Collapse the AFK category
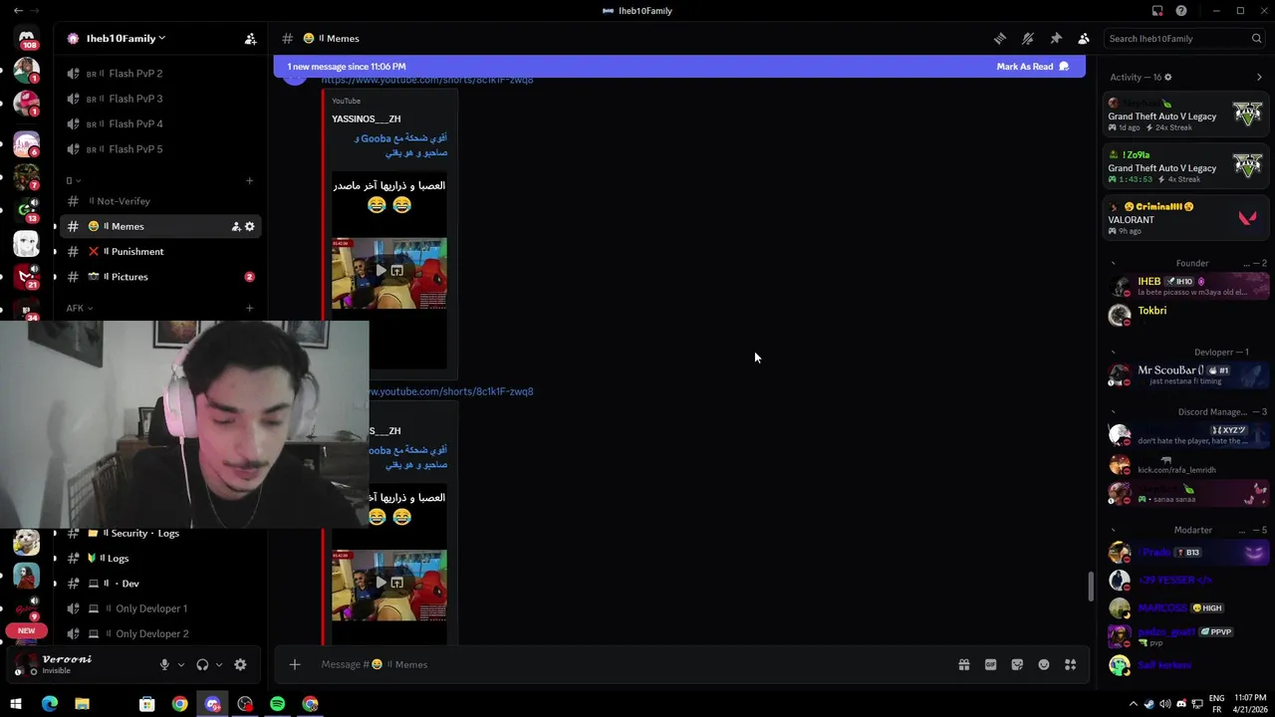The width and height of the screenshot is (1275, 717). (x=80, y=309)
